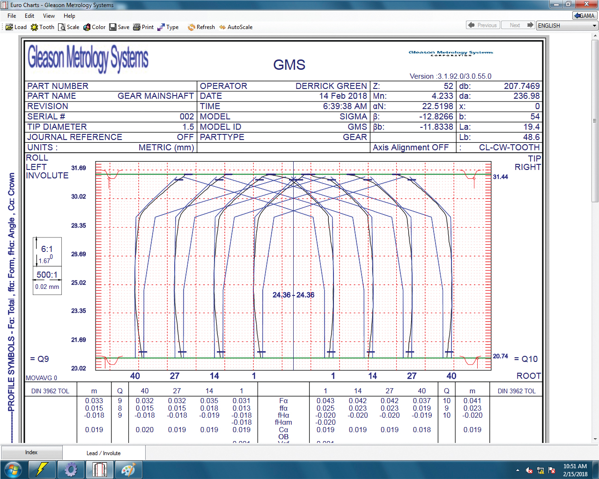Open the lightning bolt app on the taskbar

pyautogui.click(x=42, y=469)
